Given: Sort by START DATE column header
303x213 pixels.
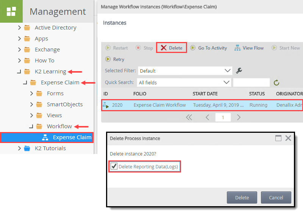Looking at the screenshot, I should coord(205,94).
